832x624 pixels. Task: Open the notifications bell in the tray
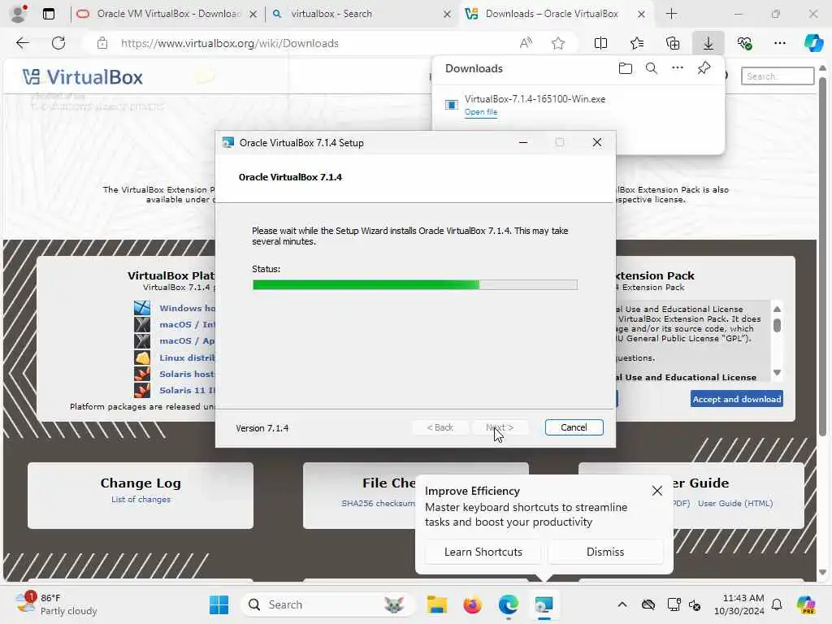777,604
